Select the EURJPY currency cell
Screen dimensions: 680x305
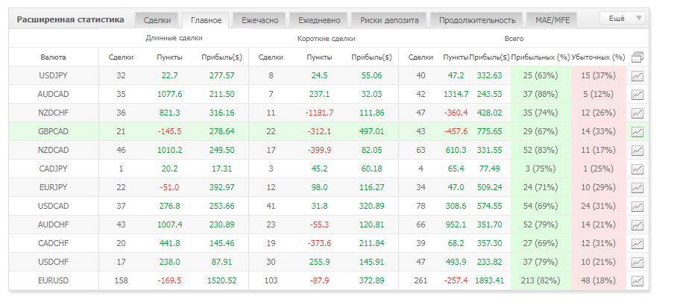click(54, 187)
